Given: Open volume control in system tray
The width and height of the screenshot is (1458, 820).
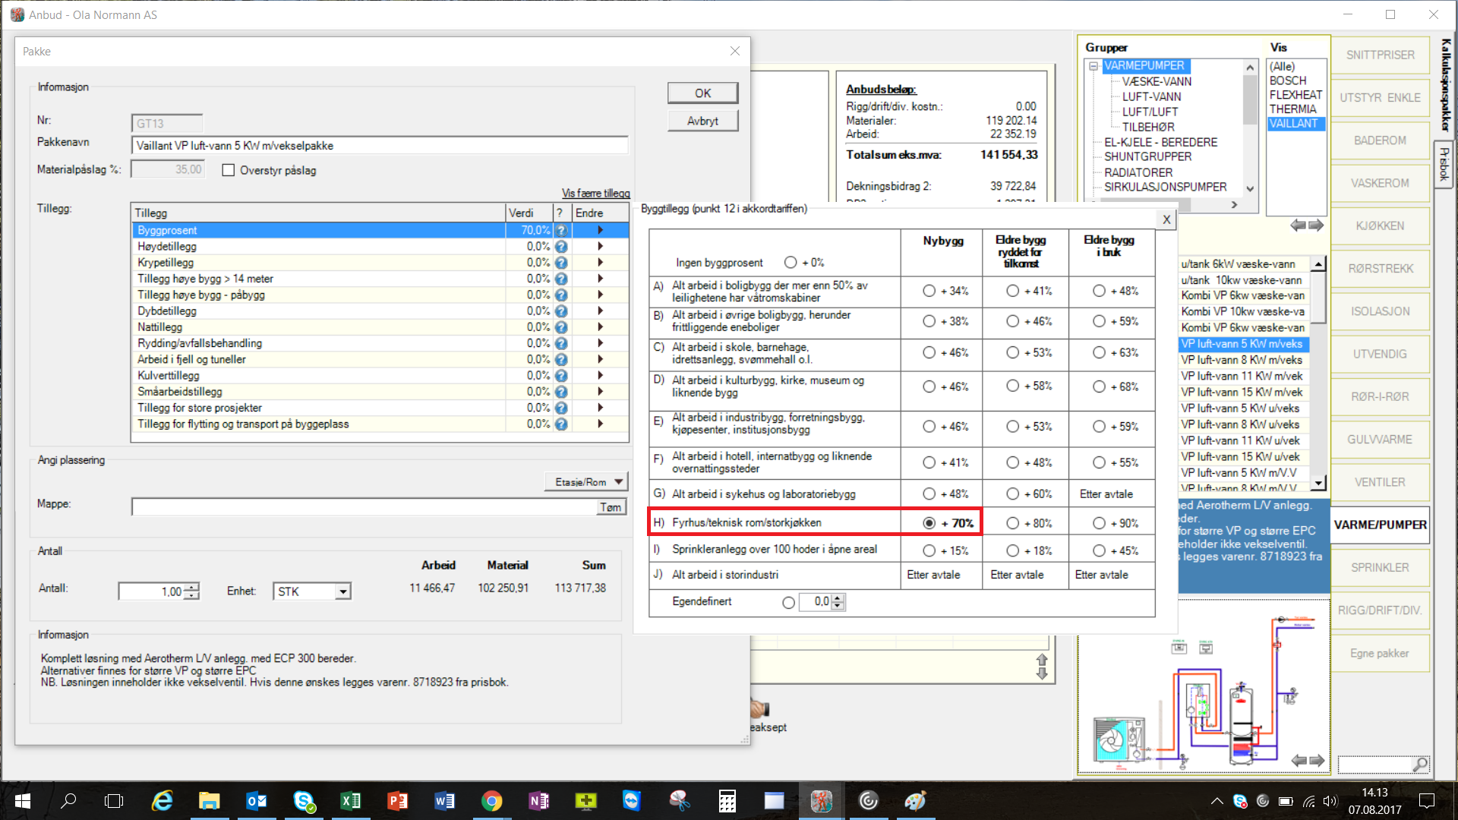Looking at the screenshot, I should pos(1330,801).
